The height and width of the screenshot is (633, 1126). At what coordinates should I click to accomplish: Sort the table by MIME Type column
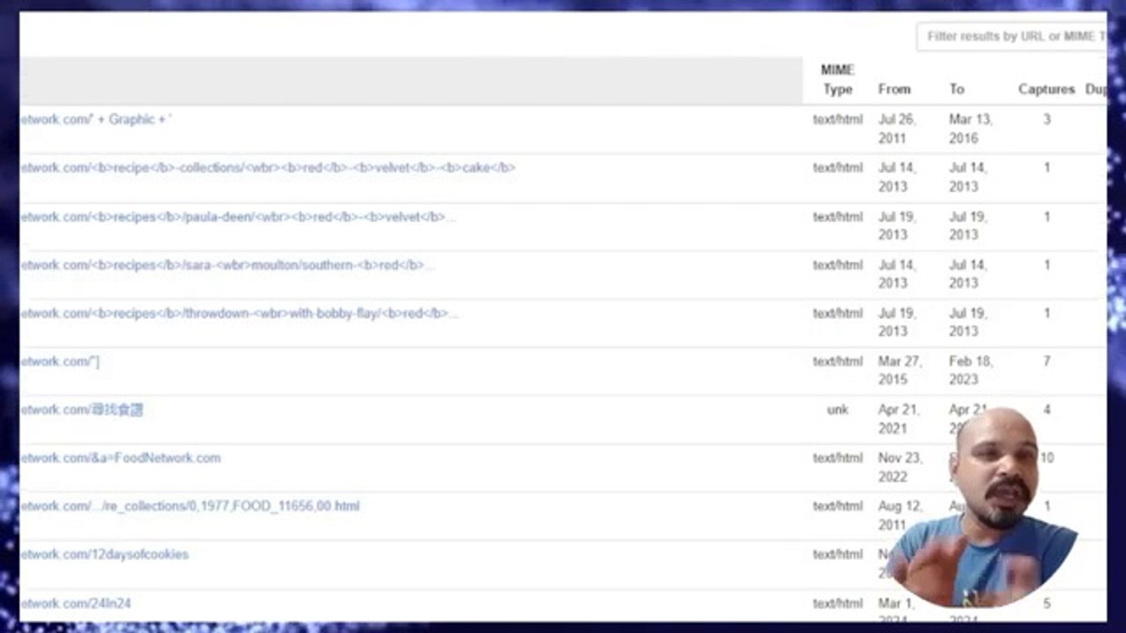(x=837, y=79)
